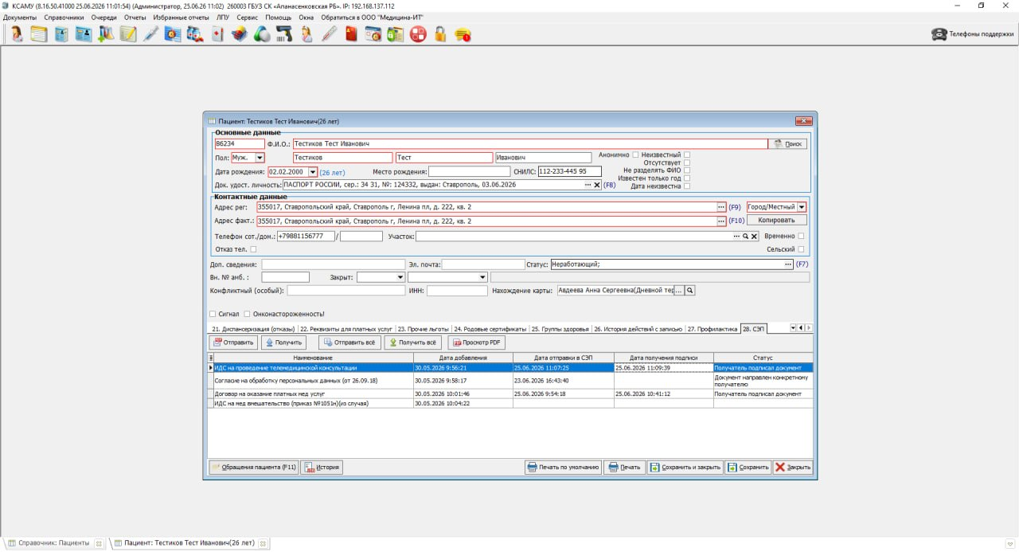Show tab list via tabs dropdown arrow
The height and width of the screenshot is (552, 1019).
pyautogui.click(x=793, y=328)
